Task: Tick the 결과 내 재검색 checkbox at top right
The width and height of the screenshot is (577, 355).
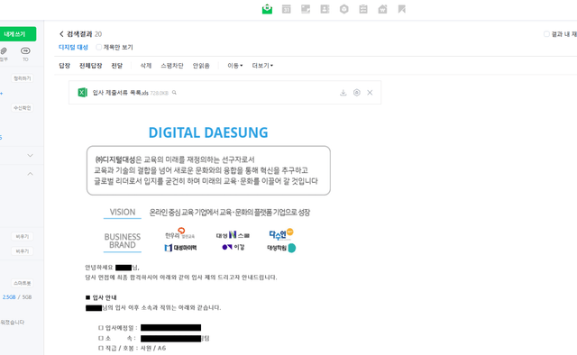Action: 546,34
